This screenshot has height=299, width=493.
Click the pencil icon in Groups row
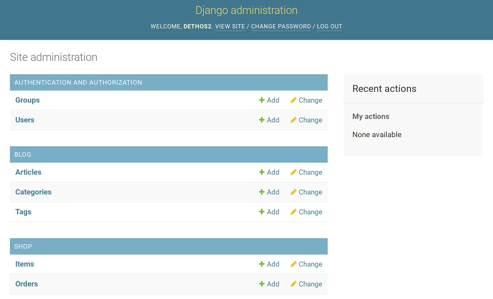tap(293, 100)
